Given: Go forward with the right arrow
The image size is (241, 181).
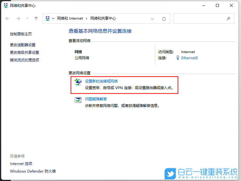Looking at the screenshot, I should pos(18,19).
